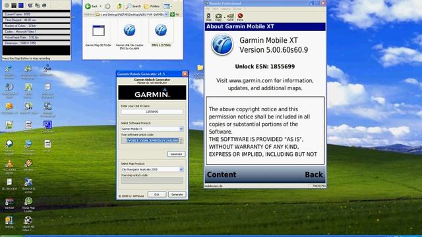Open the WinRAR desktop icon

(9, 203)
